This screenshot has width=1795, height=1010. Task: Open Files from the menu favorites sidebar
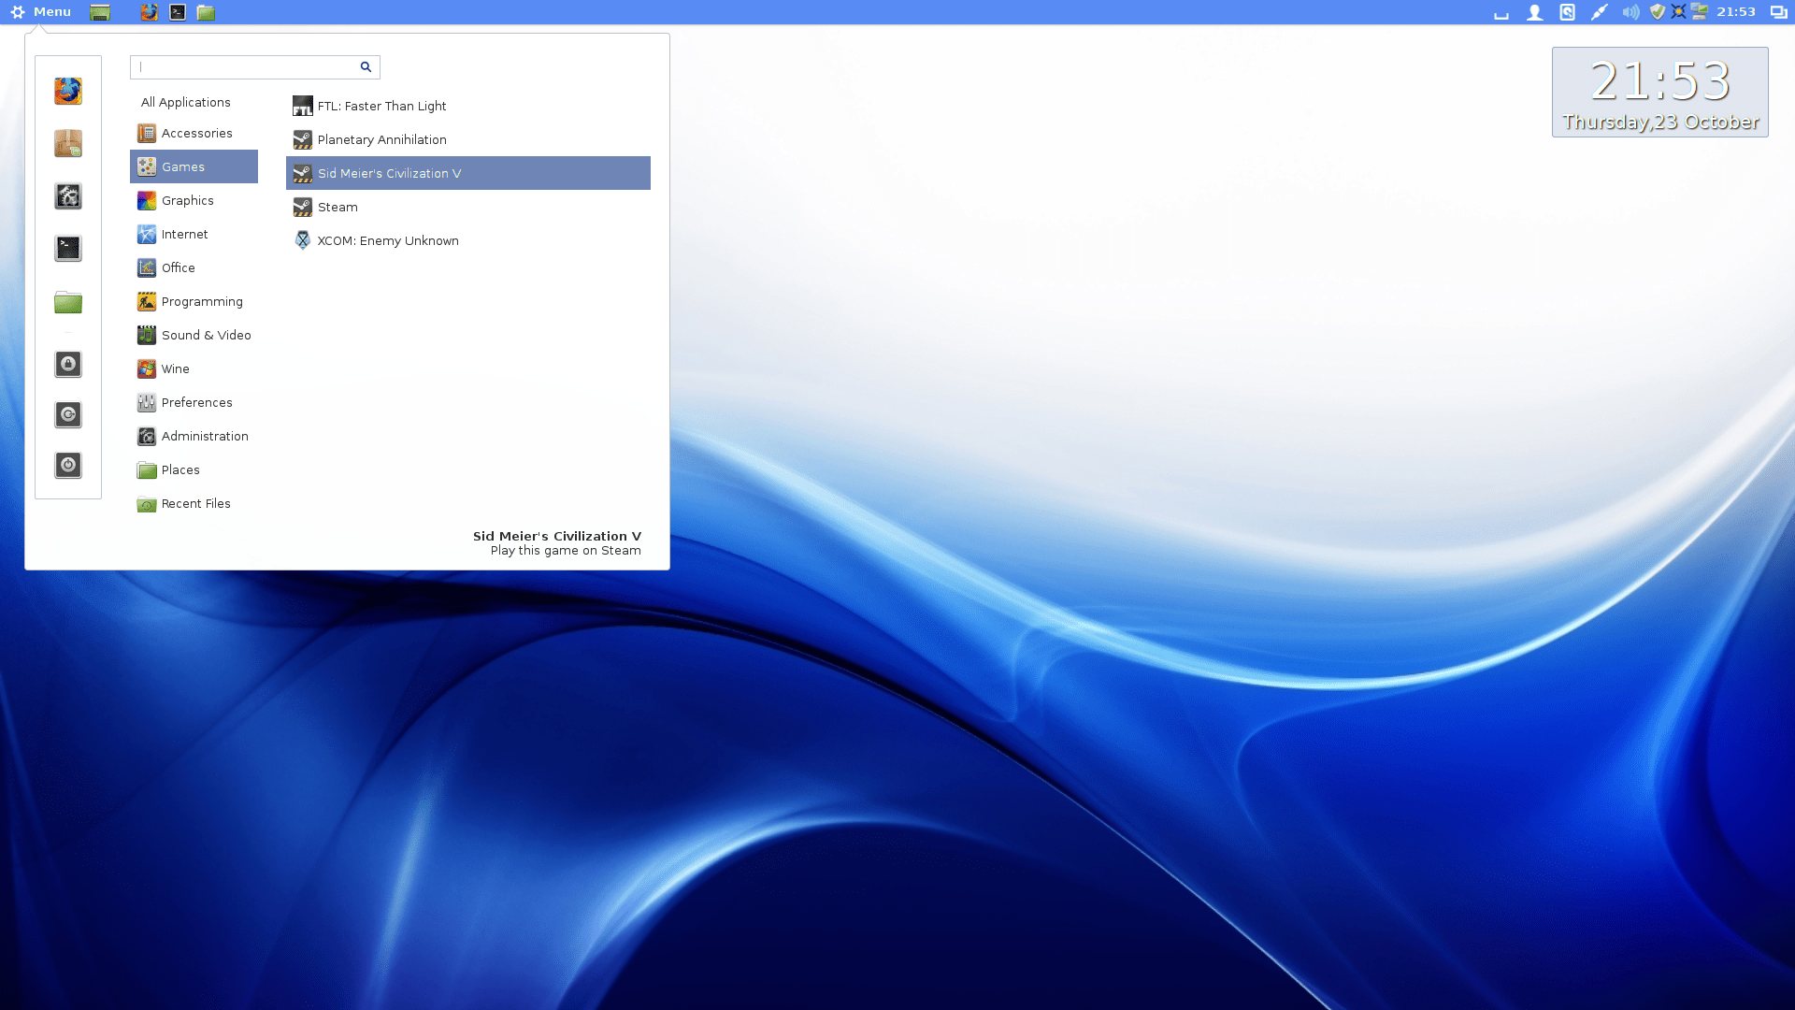tap(68, 301)
